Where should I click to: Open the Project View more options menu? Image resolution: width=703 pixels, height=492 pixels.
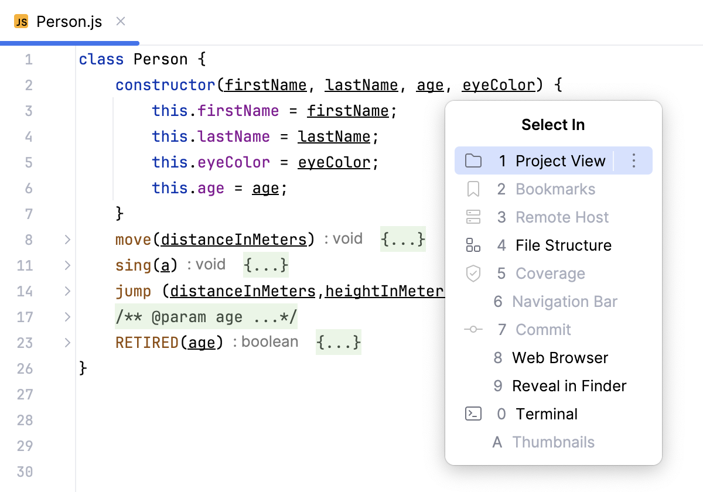pos(633,161)
